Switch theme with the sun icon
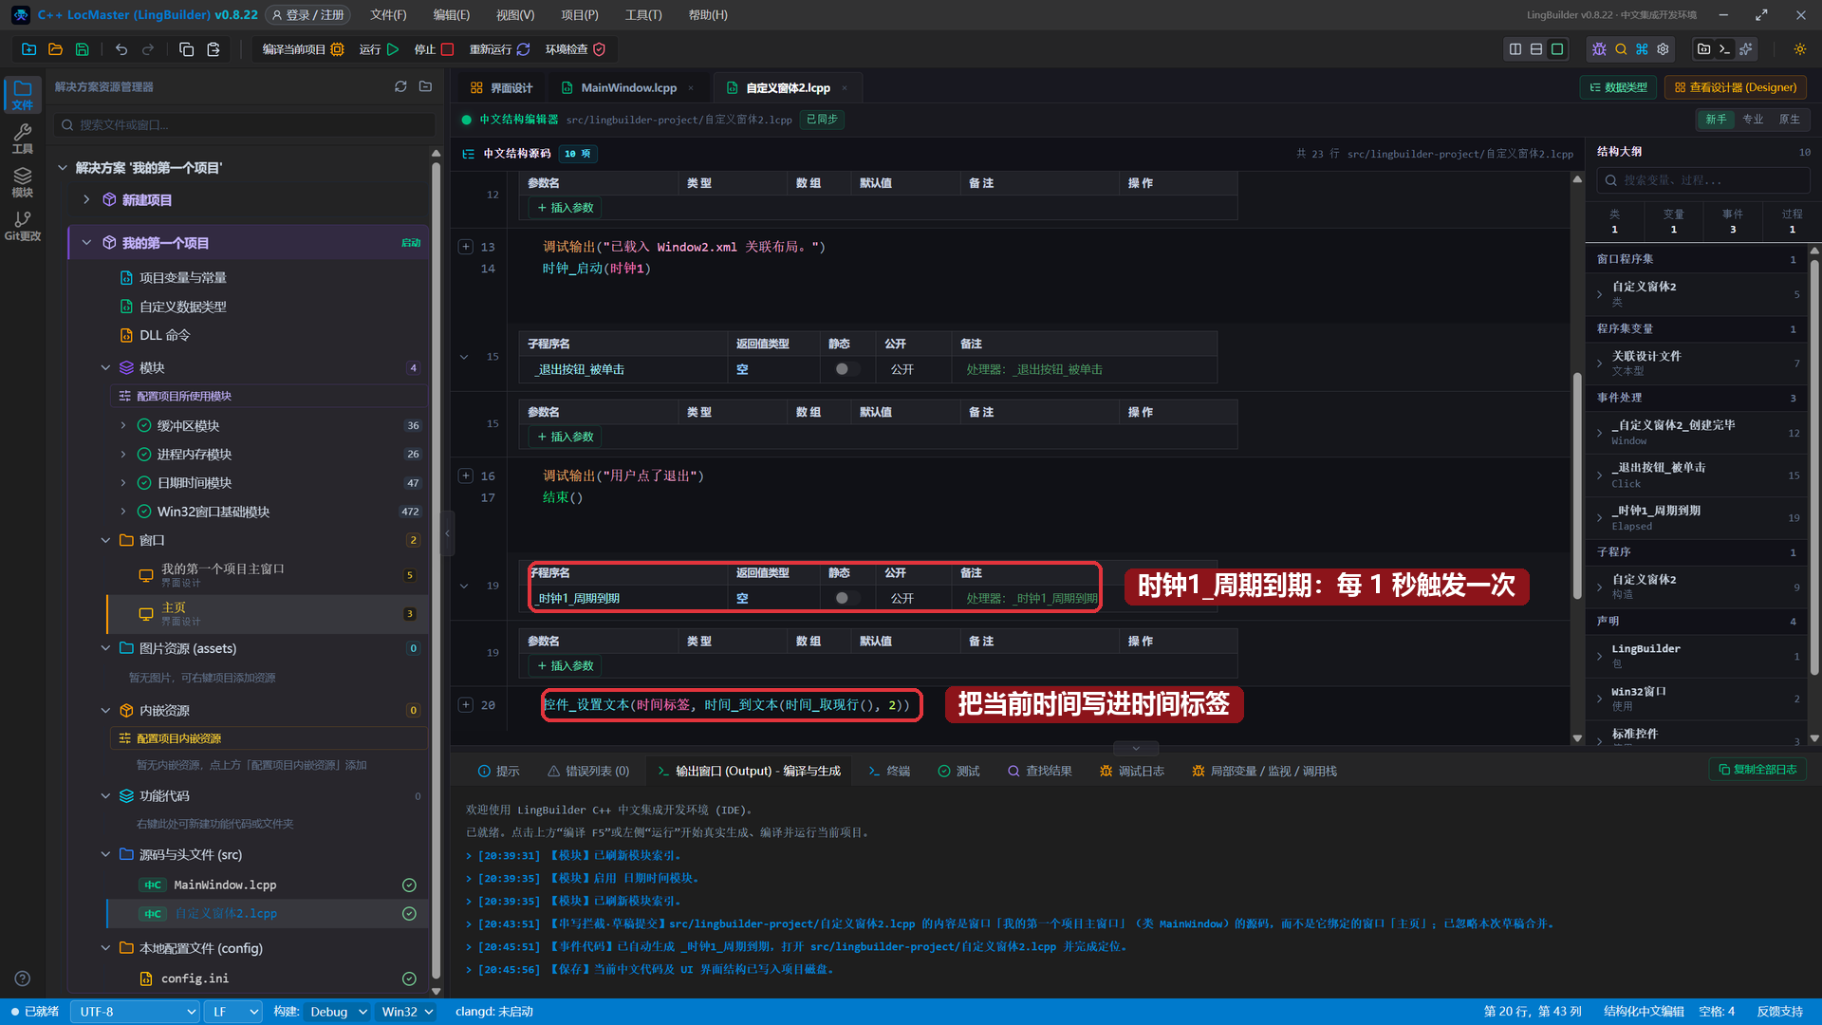This screenshot has width=1822, height=1025. [x=1799, y=49]
